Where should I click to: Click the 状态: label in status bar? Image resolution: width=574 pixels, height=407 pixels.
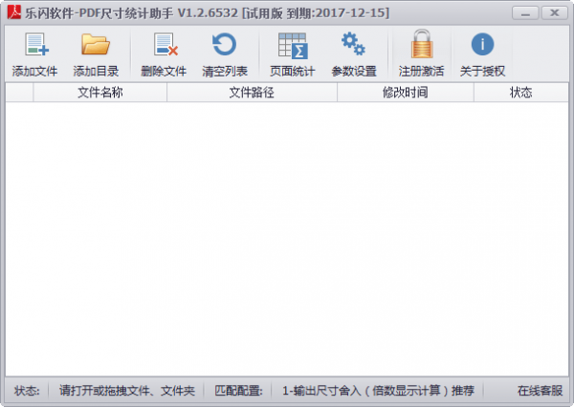[27, 391]
